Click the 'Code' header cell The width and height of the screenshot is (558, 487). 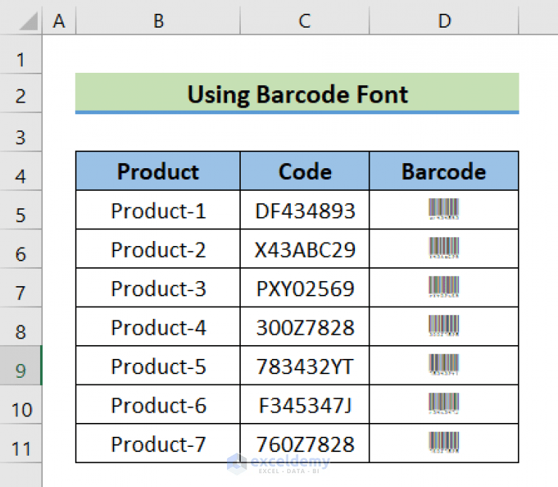(305, 171)
